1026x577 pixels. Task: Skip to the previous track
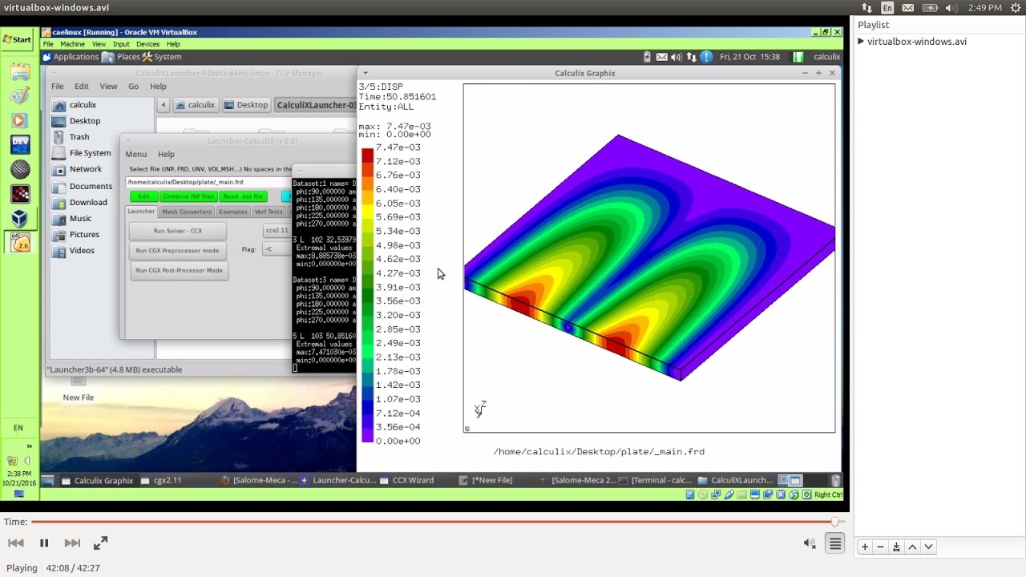[x=15, y=543]
